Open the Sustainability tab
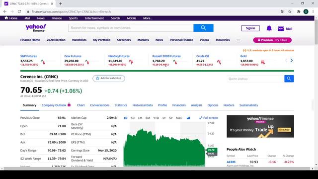This screenshot has height=179, width=318. tap(248, 105)
